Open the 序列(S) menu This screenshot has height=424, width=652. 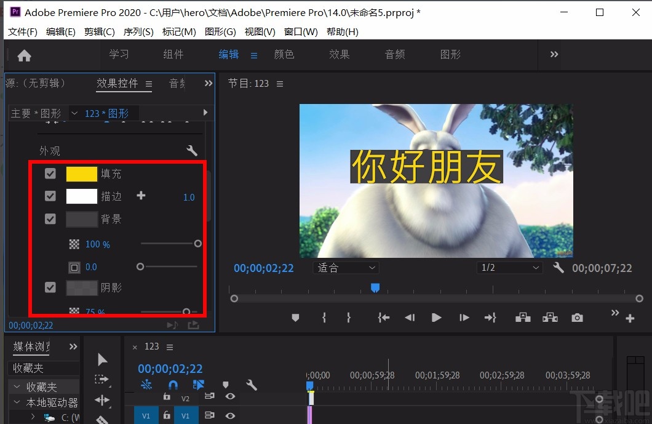click(138, 31)
